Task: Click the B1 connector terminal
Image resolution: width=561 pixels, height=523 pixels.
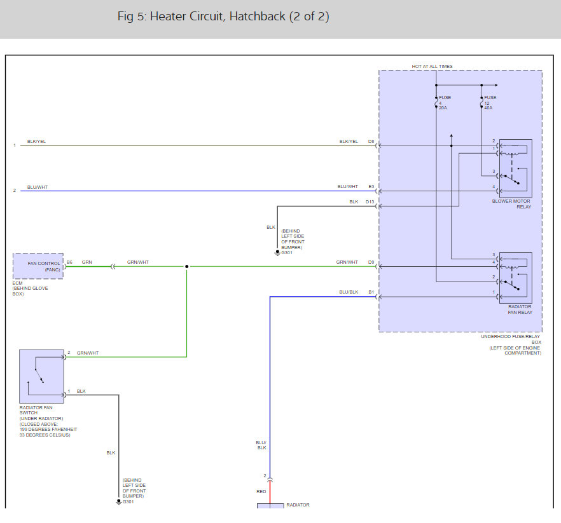Action: [377, 297]
